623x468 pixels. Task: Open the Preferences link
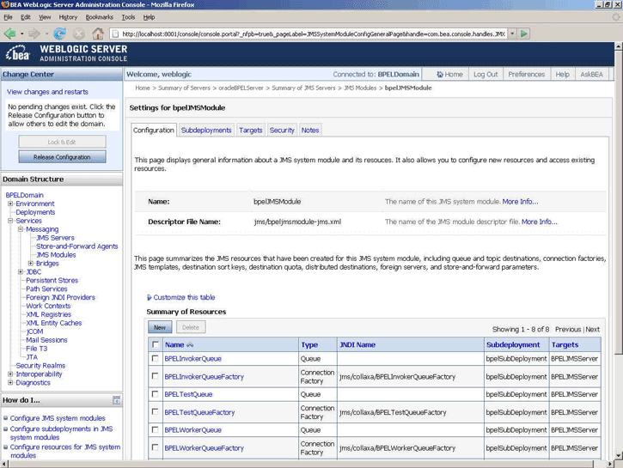tap(527, 74)
